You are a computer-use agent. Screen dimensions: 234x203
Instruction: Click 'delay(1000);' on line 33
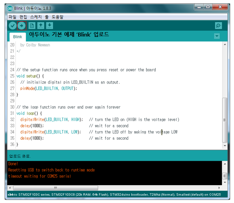(x=32, y=126)
